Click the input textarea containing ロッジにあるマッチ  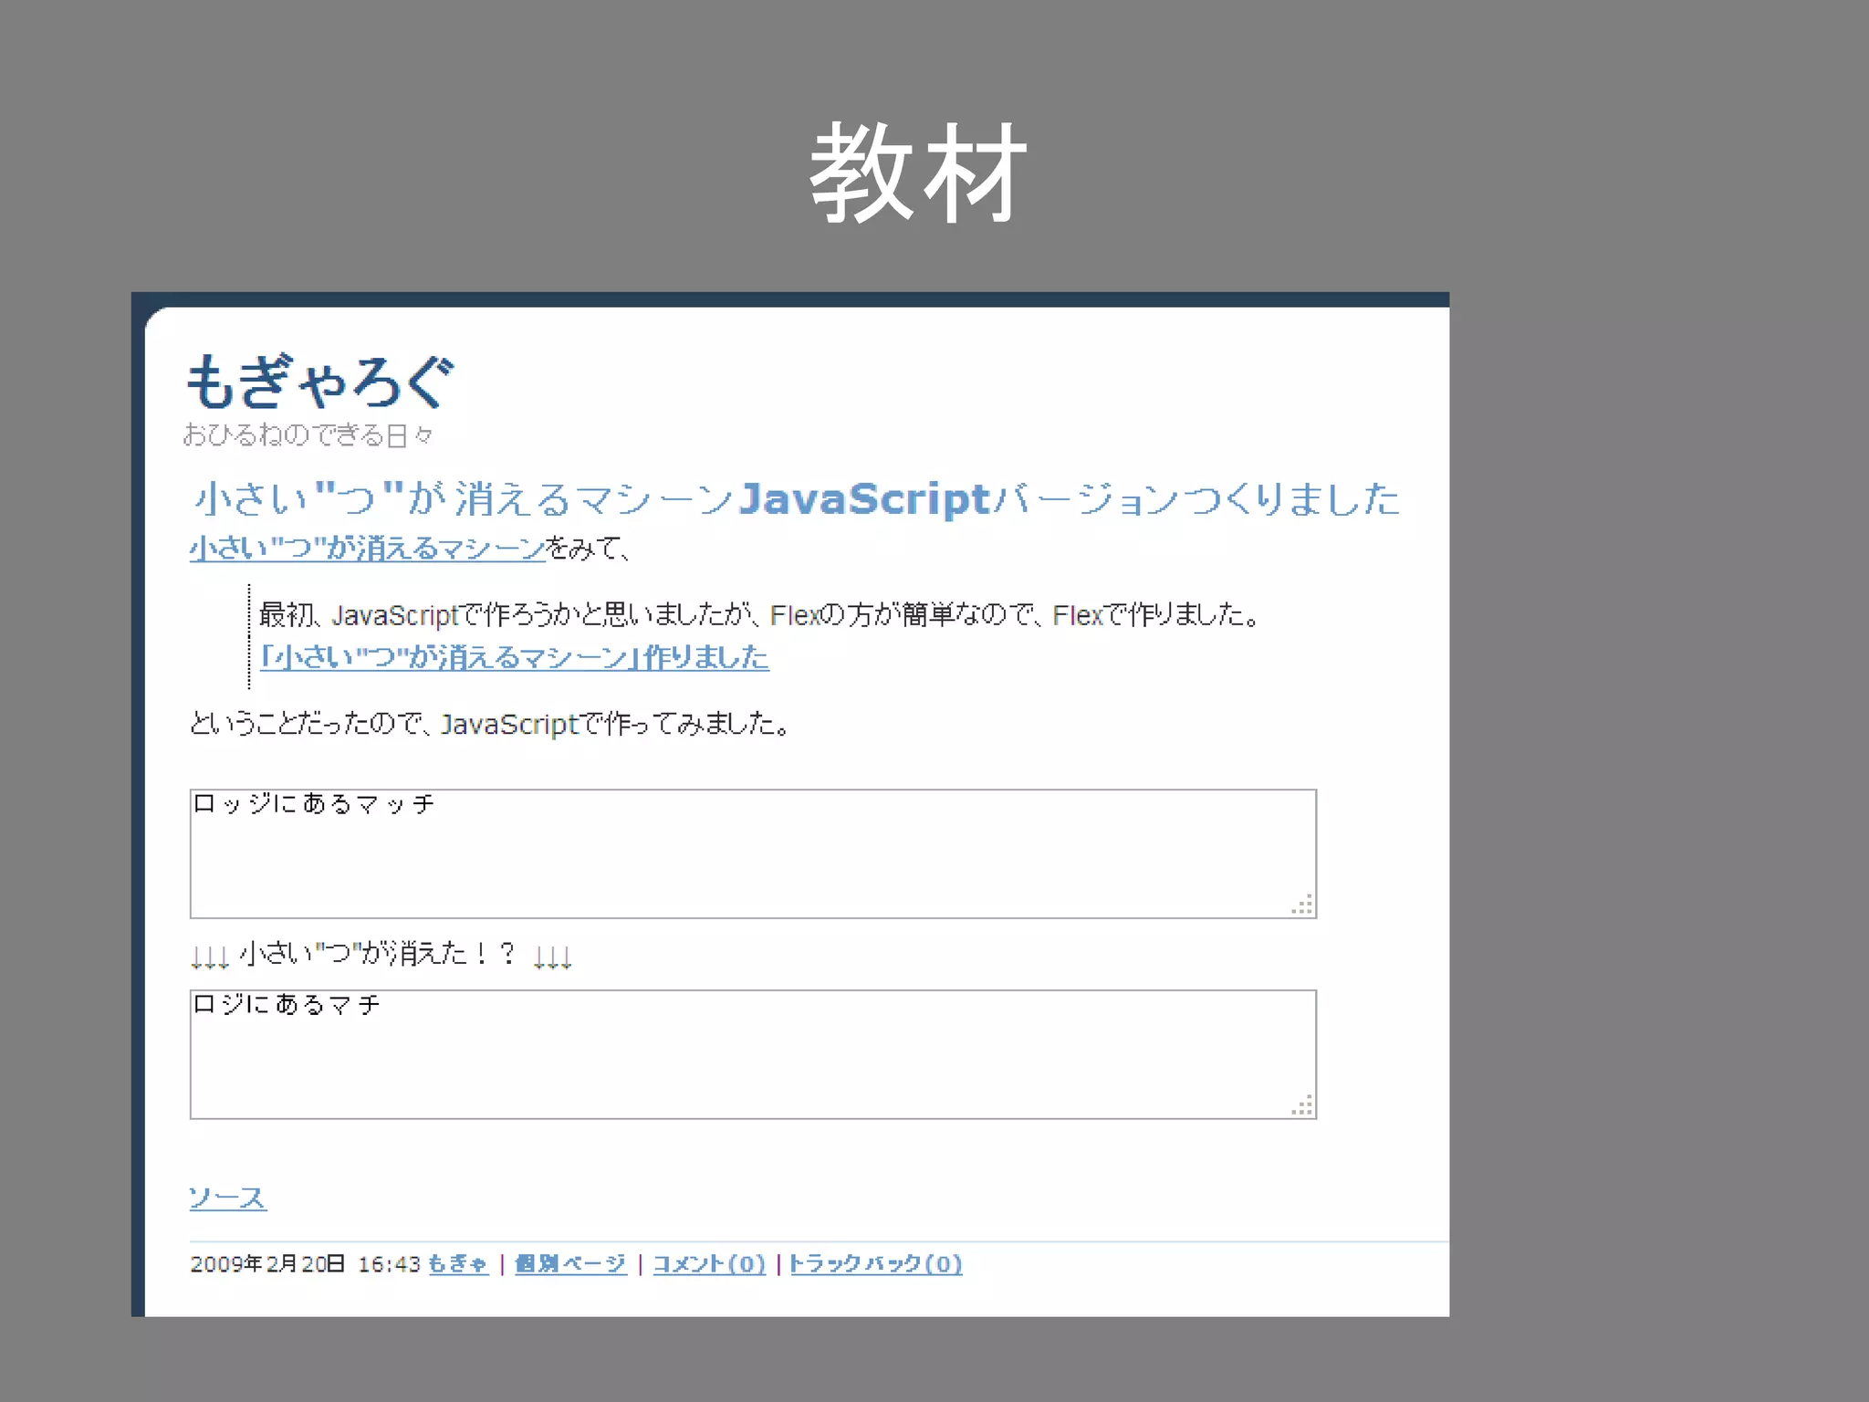point(753,853)
